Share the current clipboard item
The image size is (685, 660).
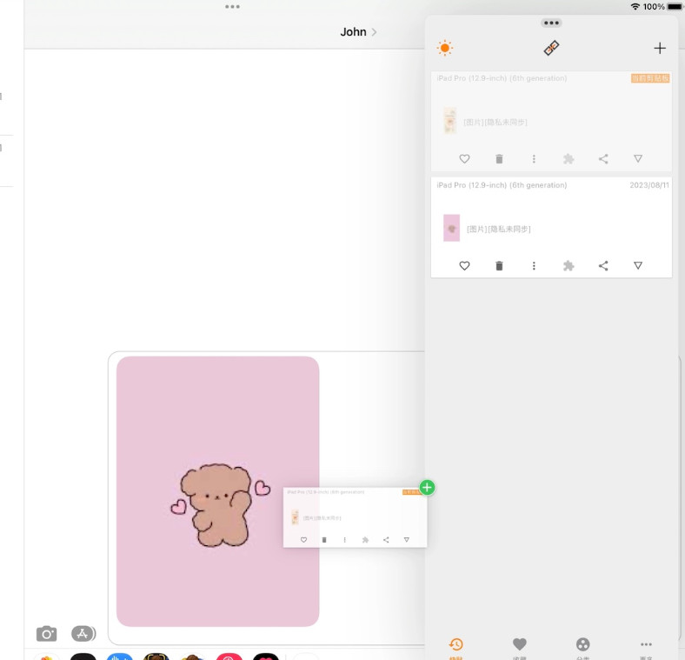coord(603,158)
